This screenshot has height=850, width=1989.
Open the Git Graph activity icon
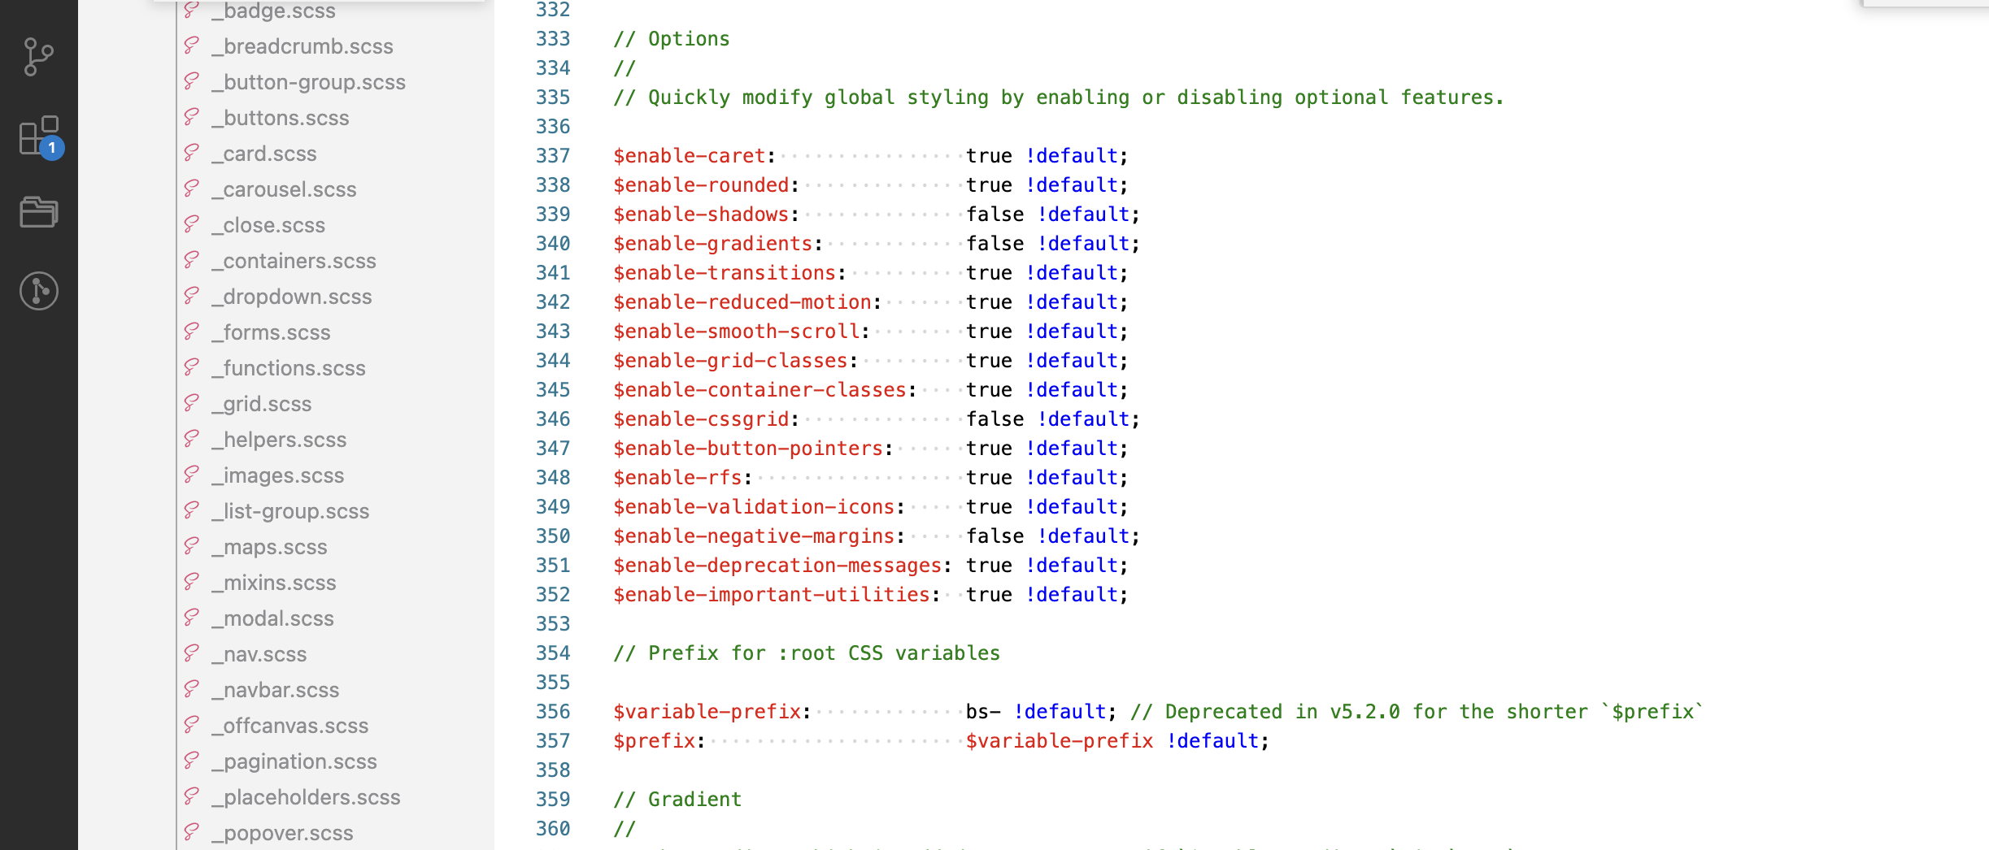coord(38,291)
